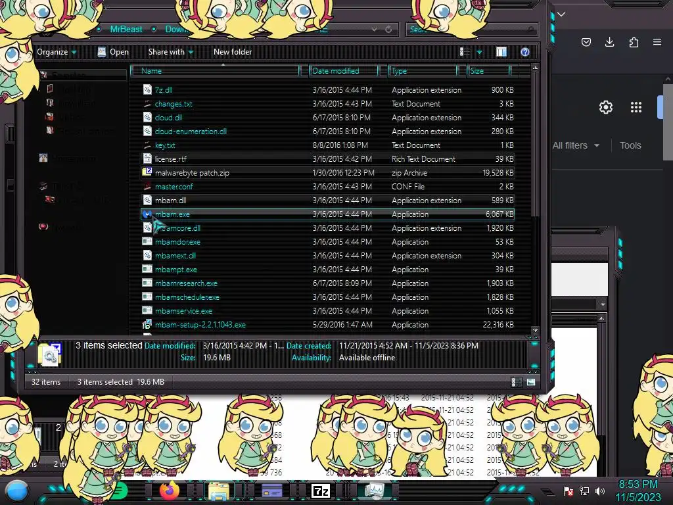Click the Start orb button
The width and height of the screenshot is (673, 505).
17,491
